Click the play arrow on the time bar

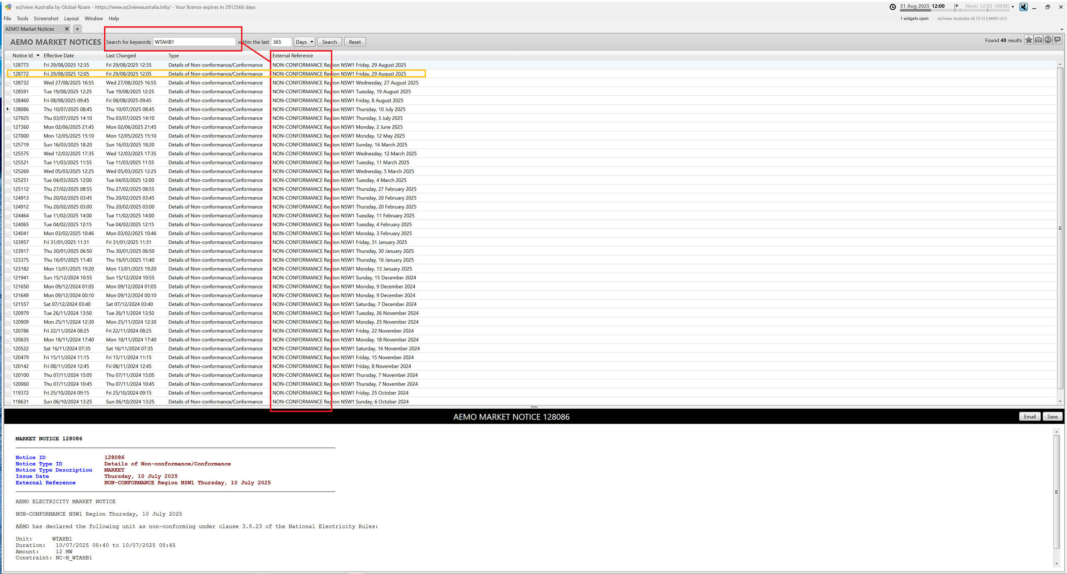[957, 6]
